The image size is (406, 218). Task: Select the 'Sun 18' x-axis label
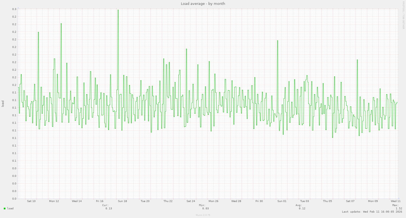coord(123,201)
